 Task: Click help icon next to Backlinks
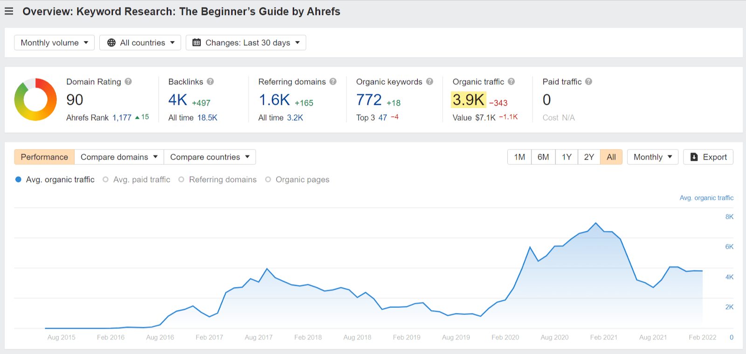tap(210, 82)
